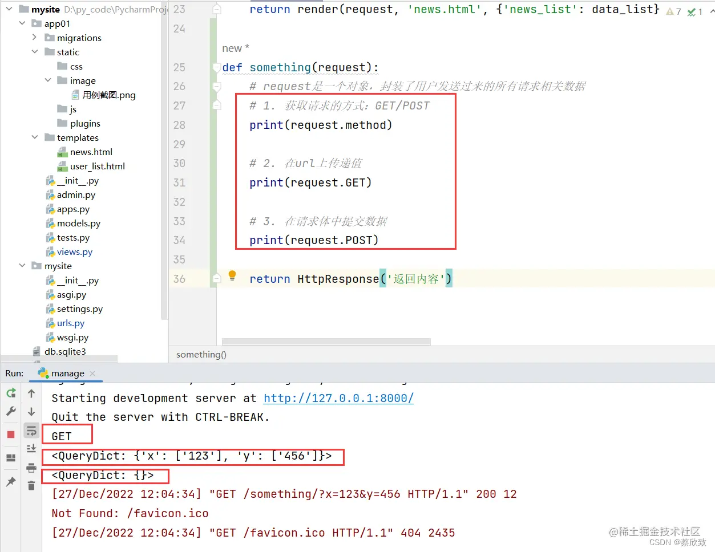Rerun the manage configuration
Screen dimensions: 715x552
[11, 393]
